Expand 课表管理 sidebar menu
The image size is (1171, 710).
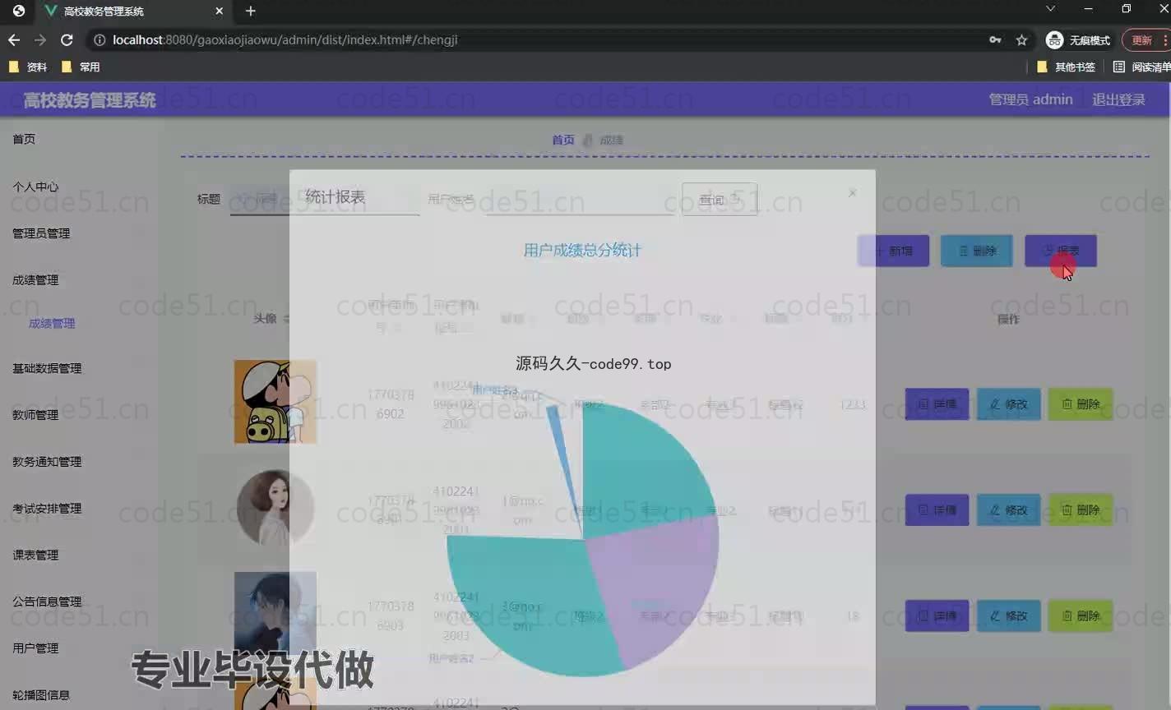pos(35,556)
